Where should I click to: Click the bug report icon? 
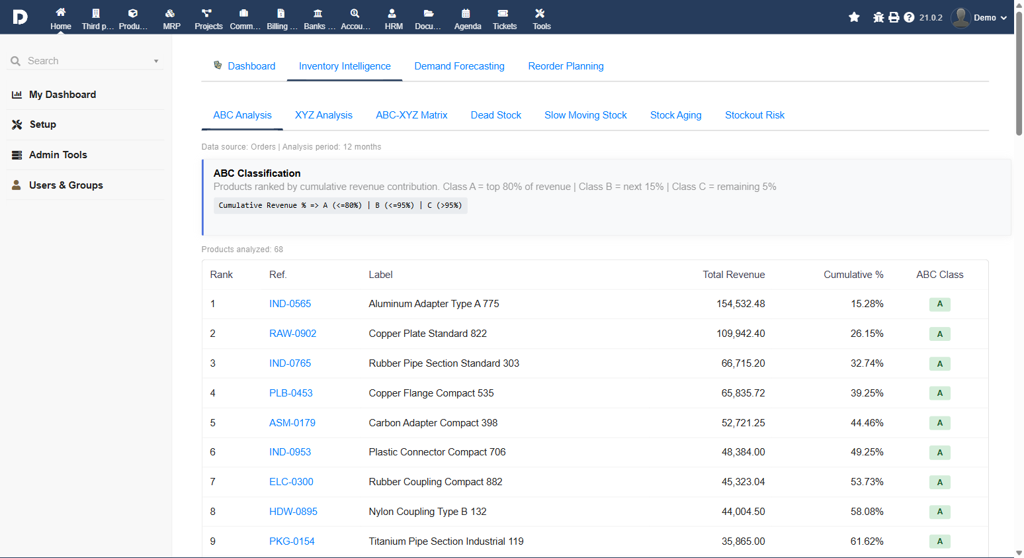(x=878, y=17)
